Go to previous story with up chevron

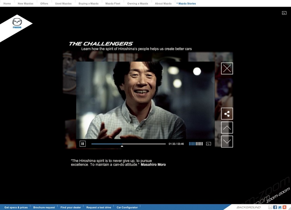[x=227, y=127]
